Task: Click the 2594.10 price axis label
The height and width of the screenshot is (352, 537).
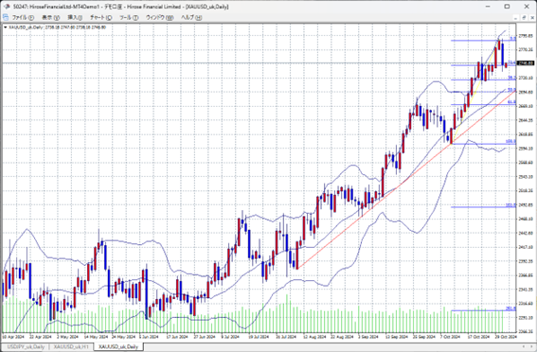Action: [x=526, y=149]
